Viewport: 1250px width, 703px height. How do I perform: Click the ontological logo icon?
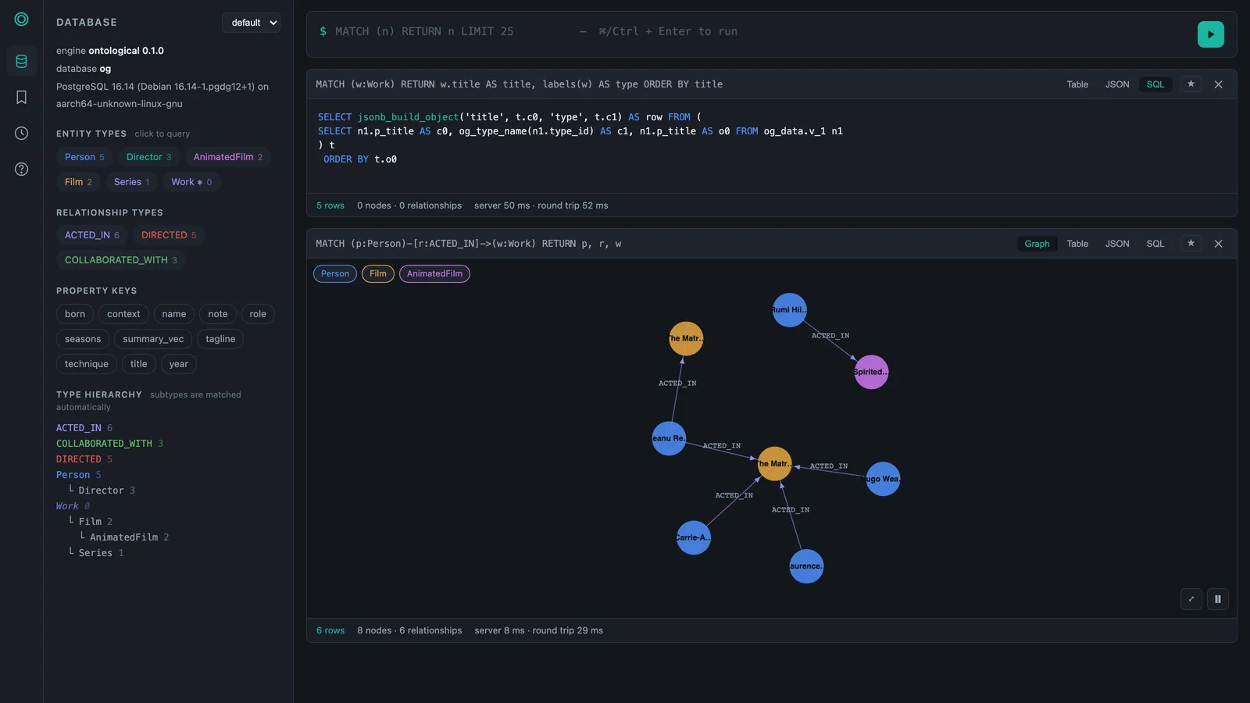coord(21,20)
